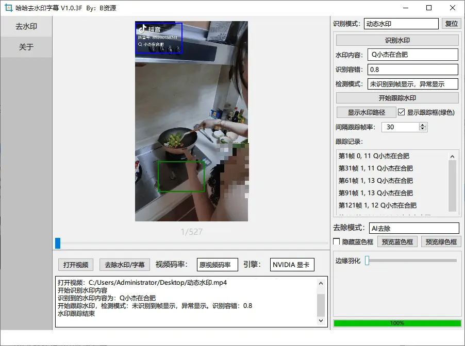
Task: Switch to the 关于 tab
Action: [x=25, y=47]
